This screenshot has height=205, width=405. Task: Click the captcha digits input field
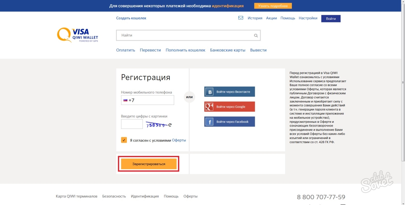coord(132,124)
